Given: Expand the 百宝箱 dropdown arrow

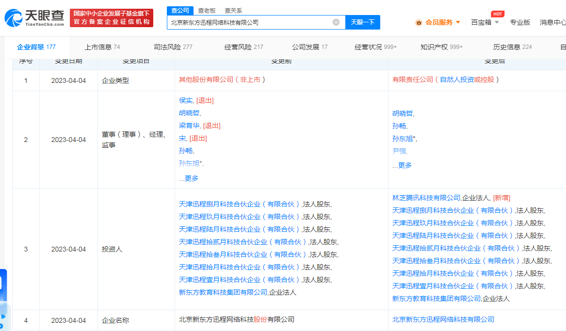Looking at the screenshot, I should click(x=497, y=22).
